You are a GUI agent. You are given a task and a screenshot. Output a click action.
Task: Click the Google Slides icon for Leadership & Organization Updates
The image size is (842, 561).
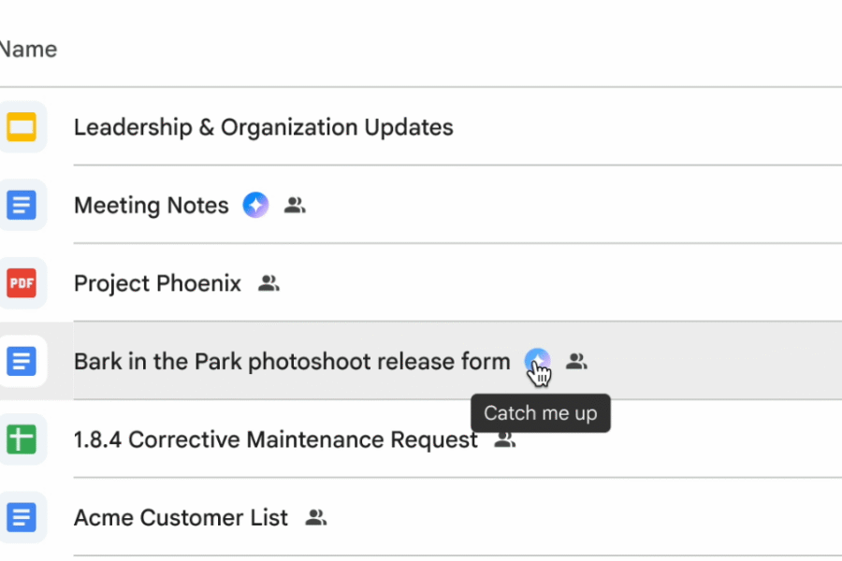23,126
